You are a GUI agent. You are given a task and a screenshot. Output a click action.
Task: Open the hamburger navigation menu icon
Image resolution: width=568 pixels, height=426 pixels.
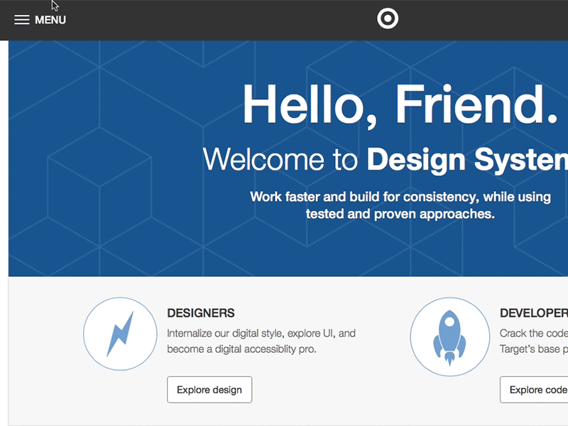coord(22,19)
